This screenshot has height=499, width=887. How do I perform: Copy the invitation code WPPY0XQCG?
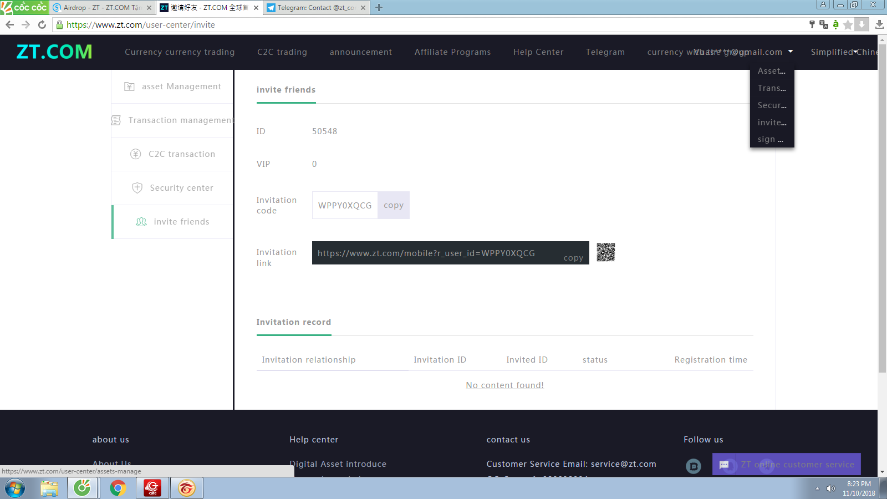tap(394, 205)
